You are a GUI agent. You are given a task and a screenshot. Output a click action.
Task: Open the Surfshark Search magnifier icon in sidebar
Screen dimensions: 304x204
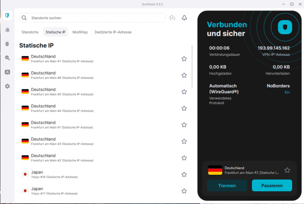(x=7, y=58)
